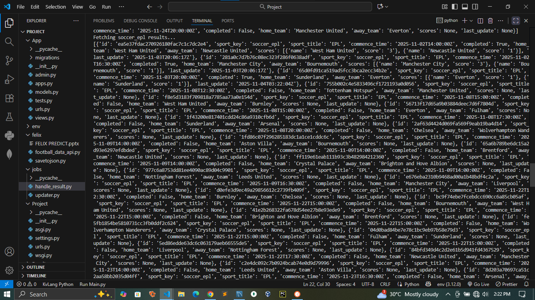
Task: Open Source Control view icon
Action: click(x=9, y=60)
